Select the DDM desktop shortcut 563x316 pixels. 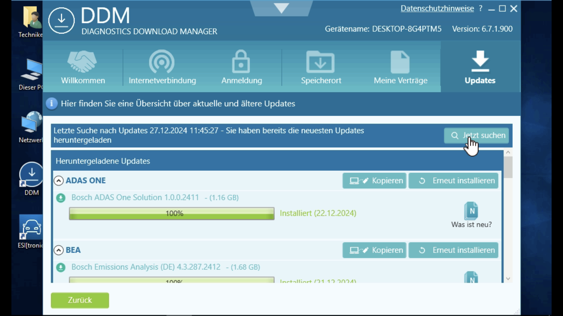pyautogui.click(x=31, y=179)
